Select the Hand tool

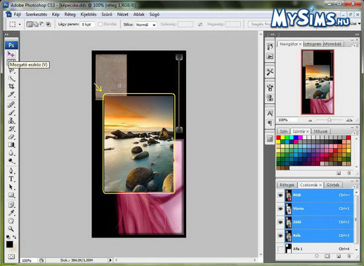click(11, 221)
